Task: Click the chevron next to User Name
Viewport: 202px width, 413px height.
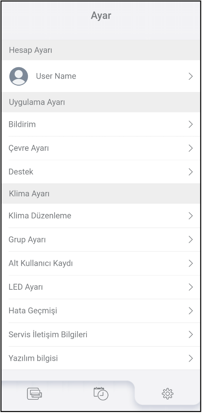Action: pyautogui.click(x=191, y=76)
